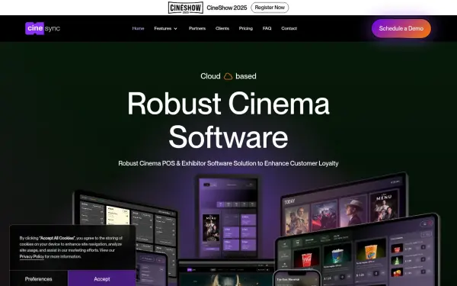The image size is (457, 286).
Task: Click the 'Robust Cinema POS & Exhibitor Software' subtitle
Action: click(x=228, y=163)
